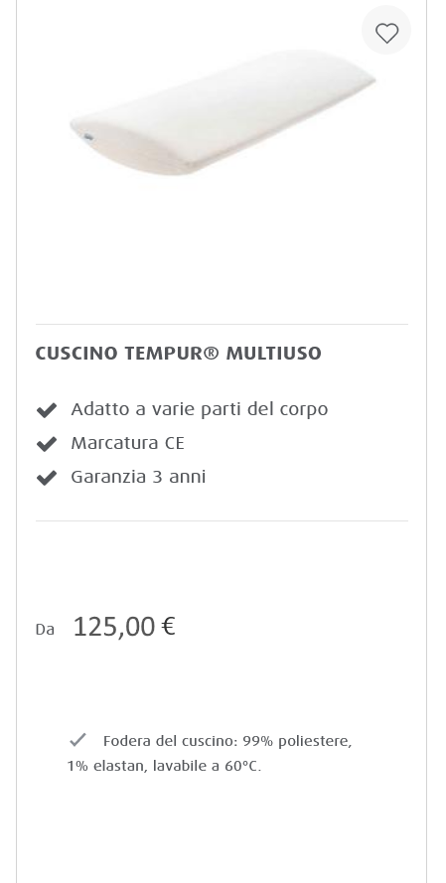Click the Garanzia 3 anni feature text
This screenshot has height=883, width=446.
(x=138, y=477)
